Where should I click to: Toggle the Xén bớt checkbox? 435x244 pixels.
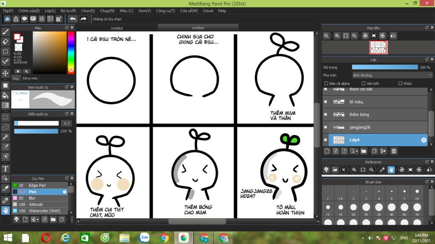tap(364, 83)
